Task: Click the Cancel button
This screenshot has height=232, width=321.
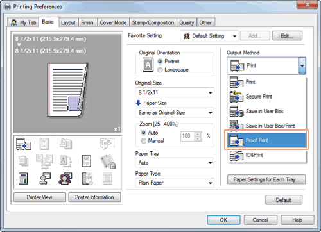Action: (x=261, y=220)
